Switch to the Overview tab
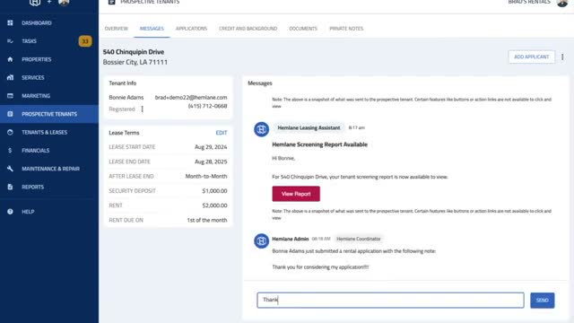The height and width of the screenshot is (323, 574). coord(117,29)
